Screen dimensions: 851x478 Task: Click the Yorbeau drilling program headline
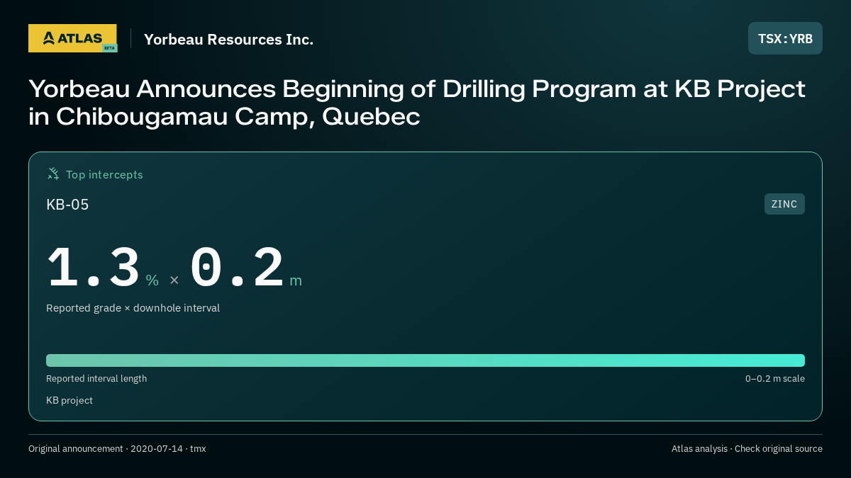(x=417, y=103)
